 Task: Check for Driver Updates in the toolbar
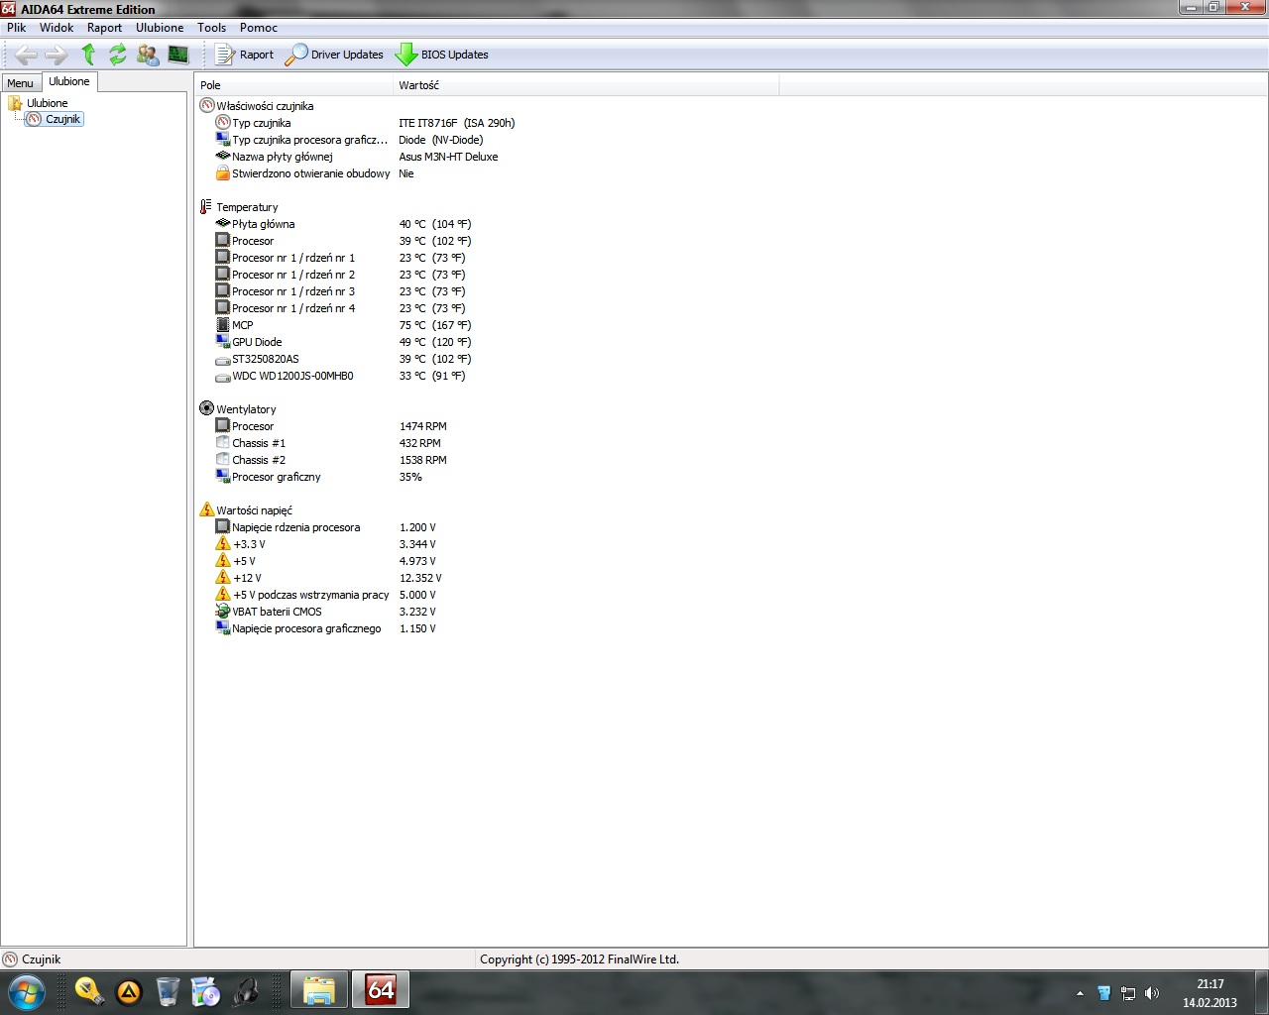(334, 55)
